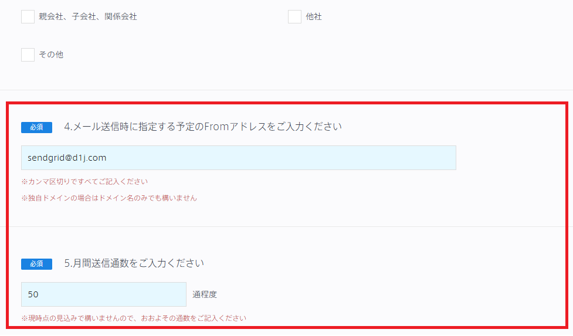The height and width of the screenshot is (336, 573).
Task: Check the 親会社、子会社、関係会社 checkbox
Action: click(28, 17)
